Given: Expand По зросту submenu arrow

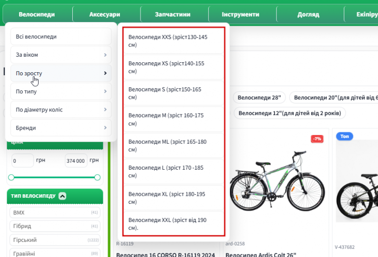Looking at the screenshot, I should 105,73.
